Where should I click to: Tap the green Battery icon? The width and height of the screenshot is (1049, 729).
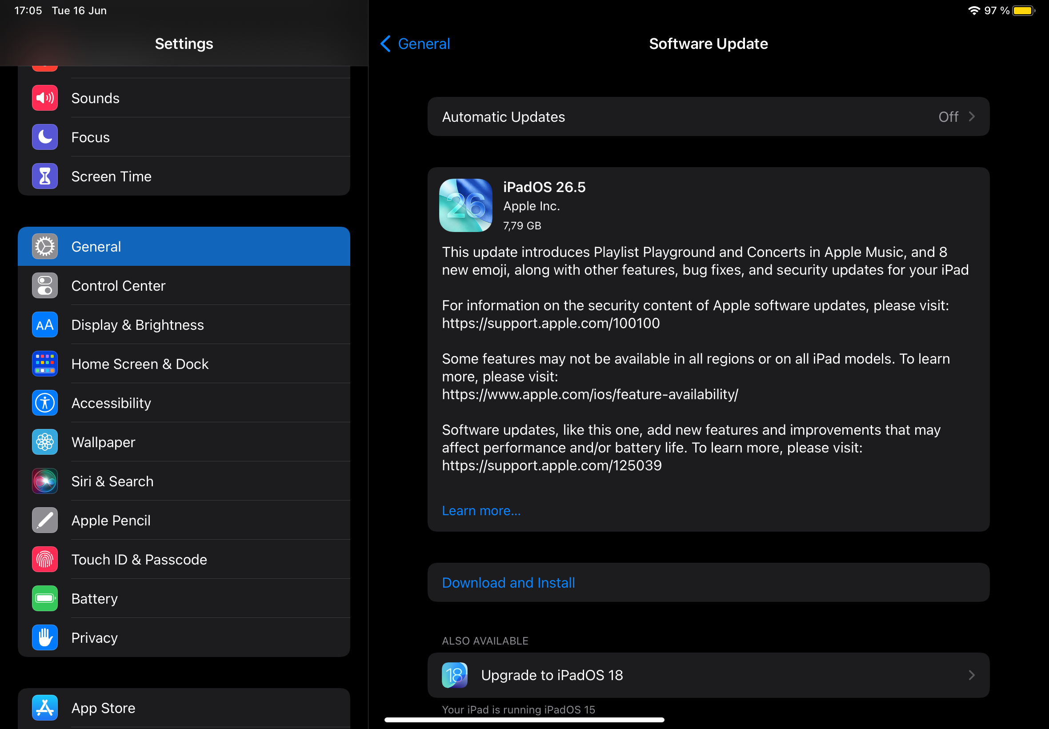pyautogui.click(x=45, y=599)
